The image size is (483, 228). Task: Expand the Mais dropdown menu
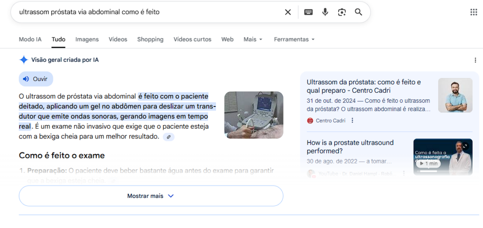tap(253, 40)
